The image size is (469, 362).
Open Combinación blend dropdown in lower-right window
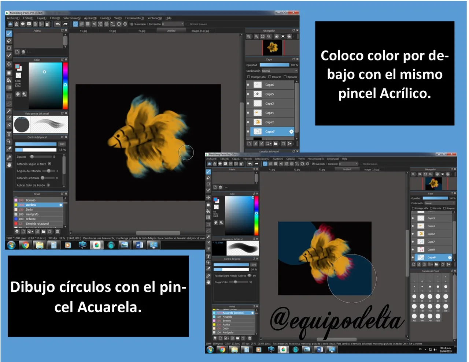click(x=440, y=203)
